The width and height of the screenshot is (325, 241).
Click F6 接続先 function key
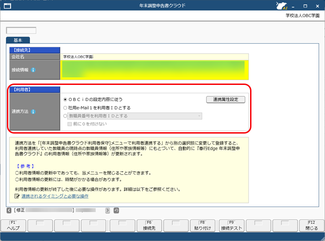coord(149,226)
